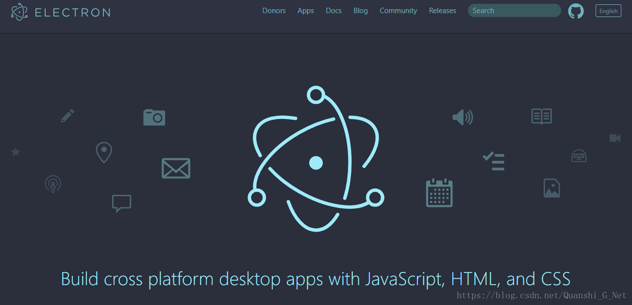Open the Community page
632x305 pixels.
[398, 11]
